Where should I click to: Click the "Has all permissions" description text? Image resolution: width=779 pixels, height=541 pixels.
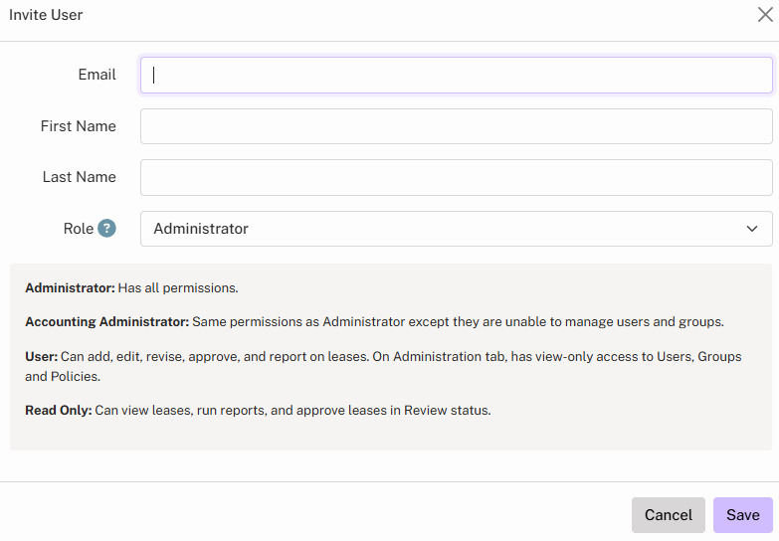tap(178, 288)
